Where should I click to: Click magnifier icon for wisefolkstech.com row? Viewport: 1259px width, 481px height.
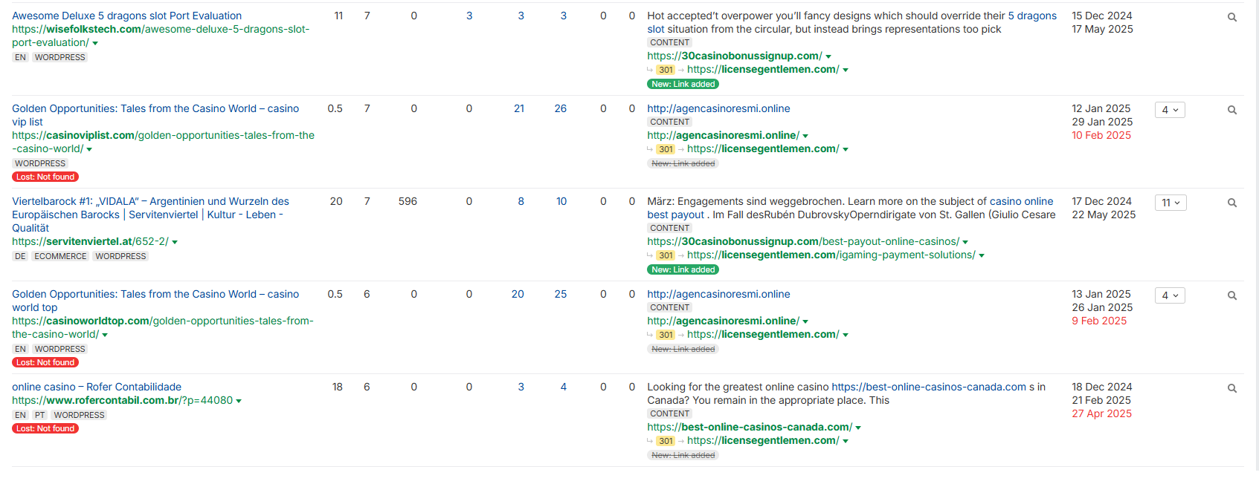1231,17
